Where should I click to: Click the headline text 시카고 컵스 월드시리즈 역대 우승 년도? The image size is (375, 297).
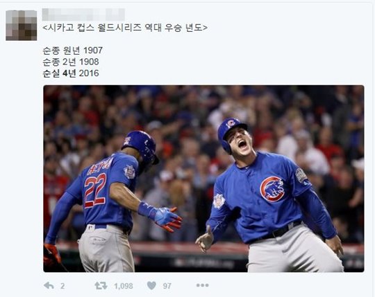[x=125, y=28]
